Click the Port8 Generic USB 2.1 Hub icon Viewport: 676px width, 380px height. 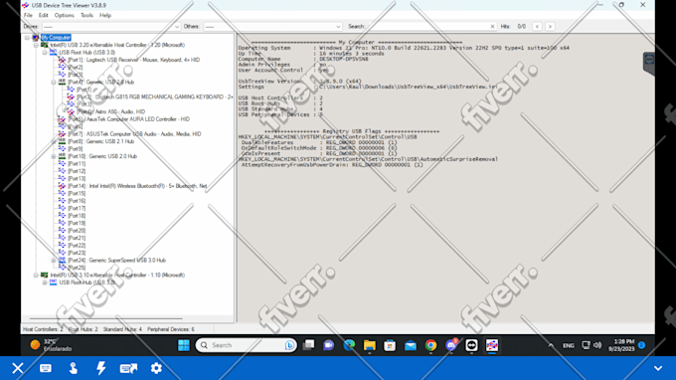click(x=62, y=141)
